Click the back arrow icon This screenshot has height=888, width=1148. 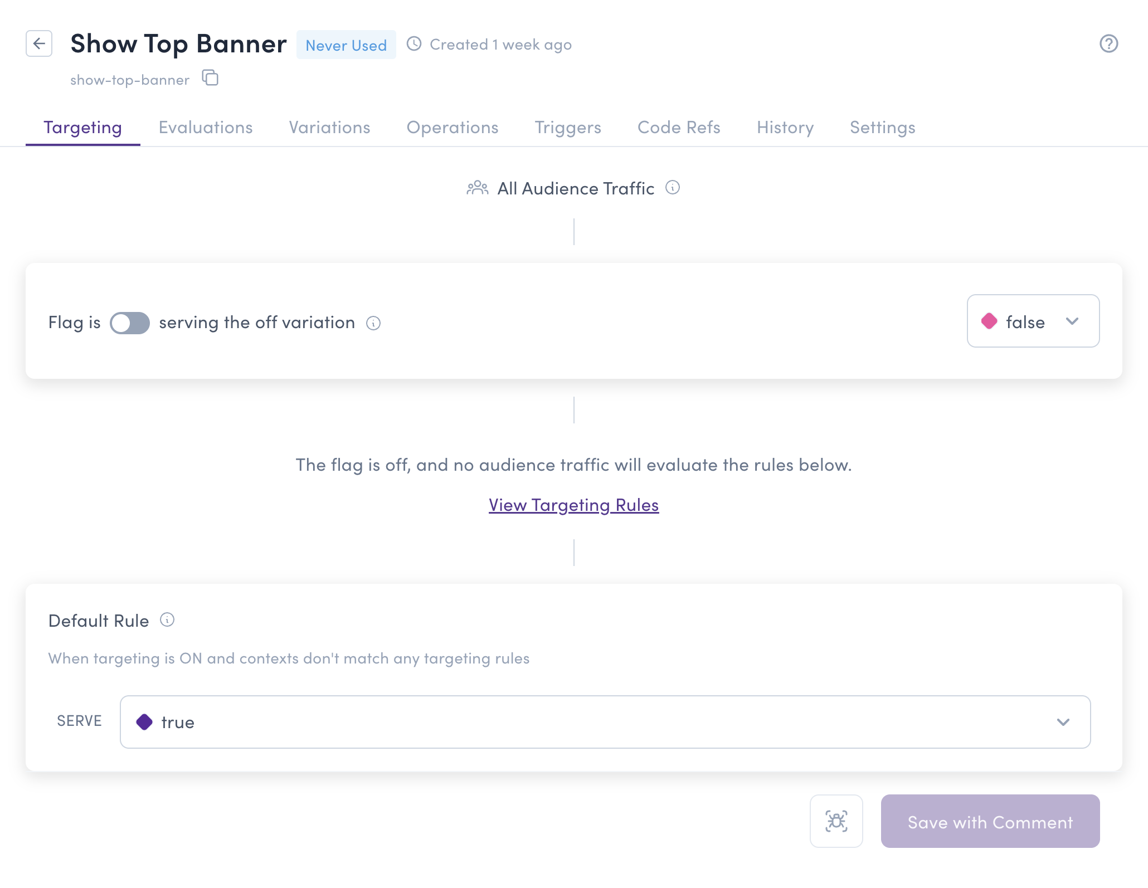(x=39, y=43)
